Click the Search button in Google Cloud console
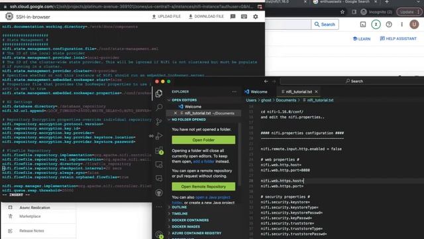The height and width of the screenshot is (239, 424). click(325, 25)
